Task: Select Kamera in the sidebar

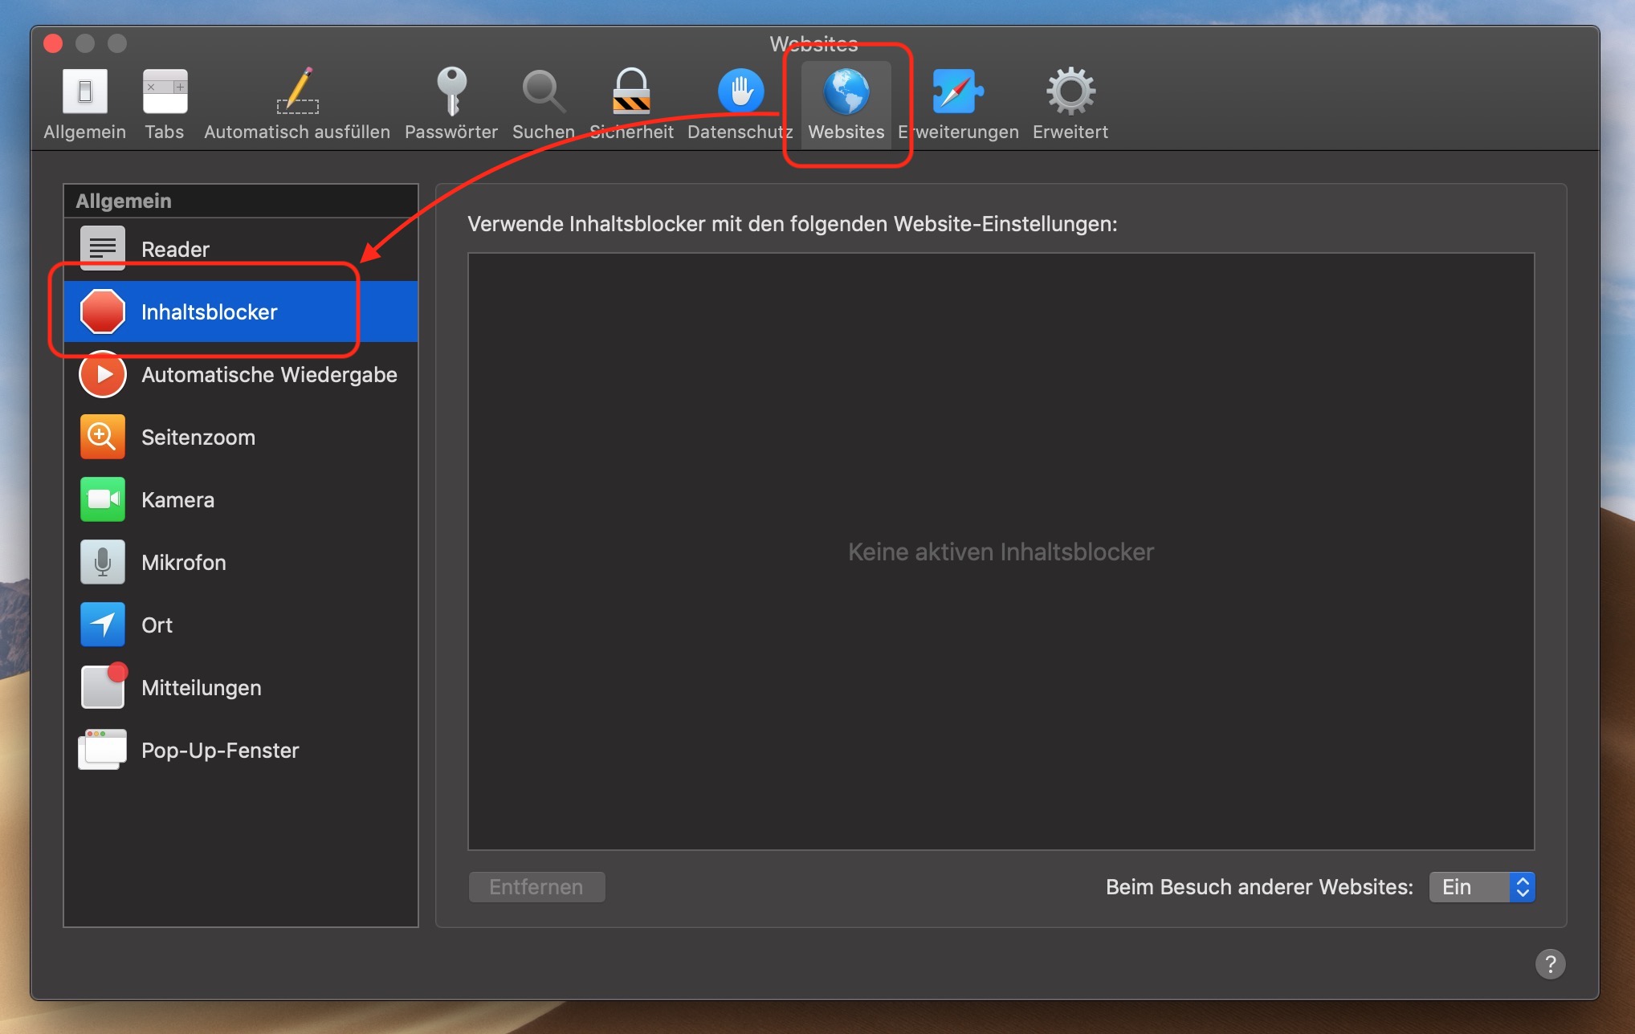Action: pyautogui.click(x=241, y=500)
